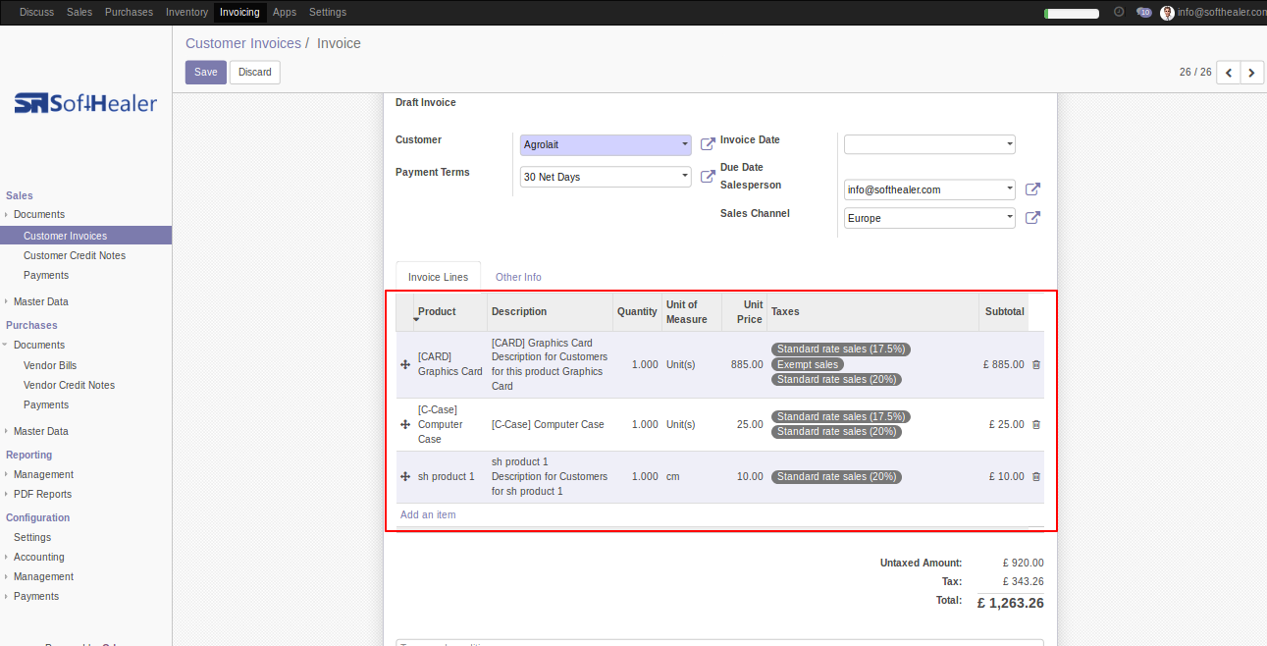1267x646 pixels.
Task: Open Sales Channel dropdown Europe
Action: point(929,218)
